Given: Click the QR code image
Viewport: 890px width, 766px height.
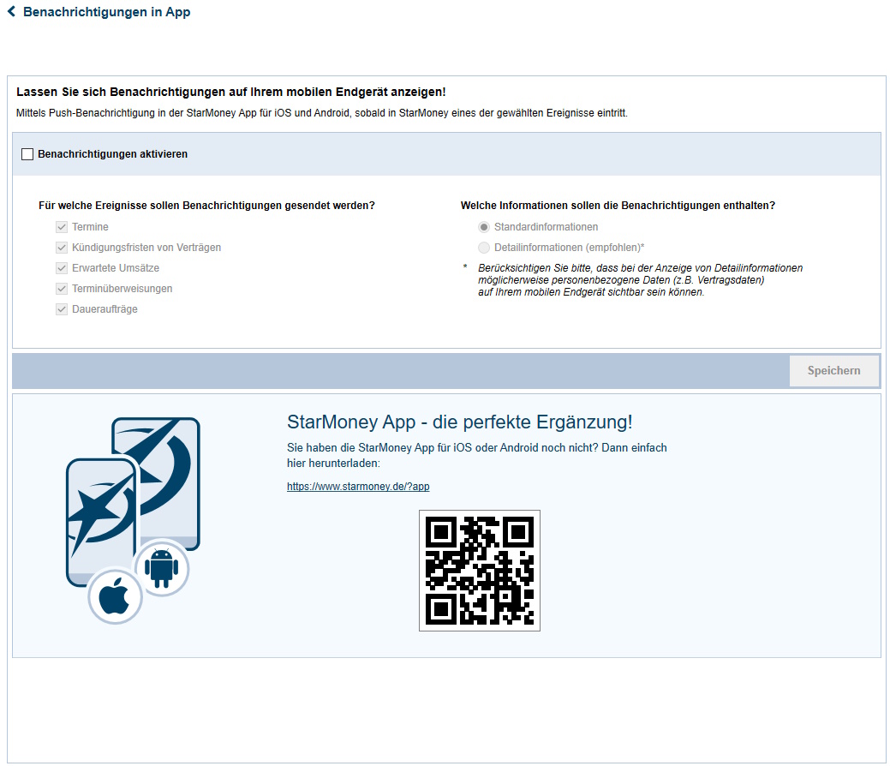Looking at the screenshot, I should (x=480, y=571).
